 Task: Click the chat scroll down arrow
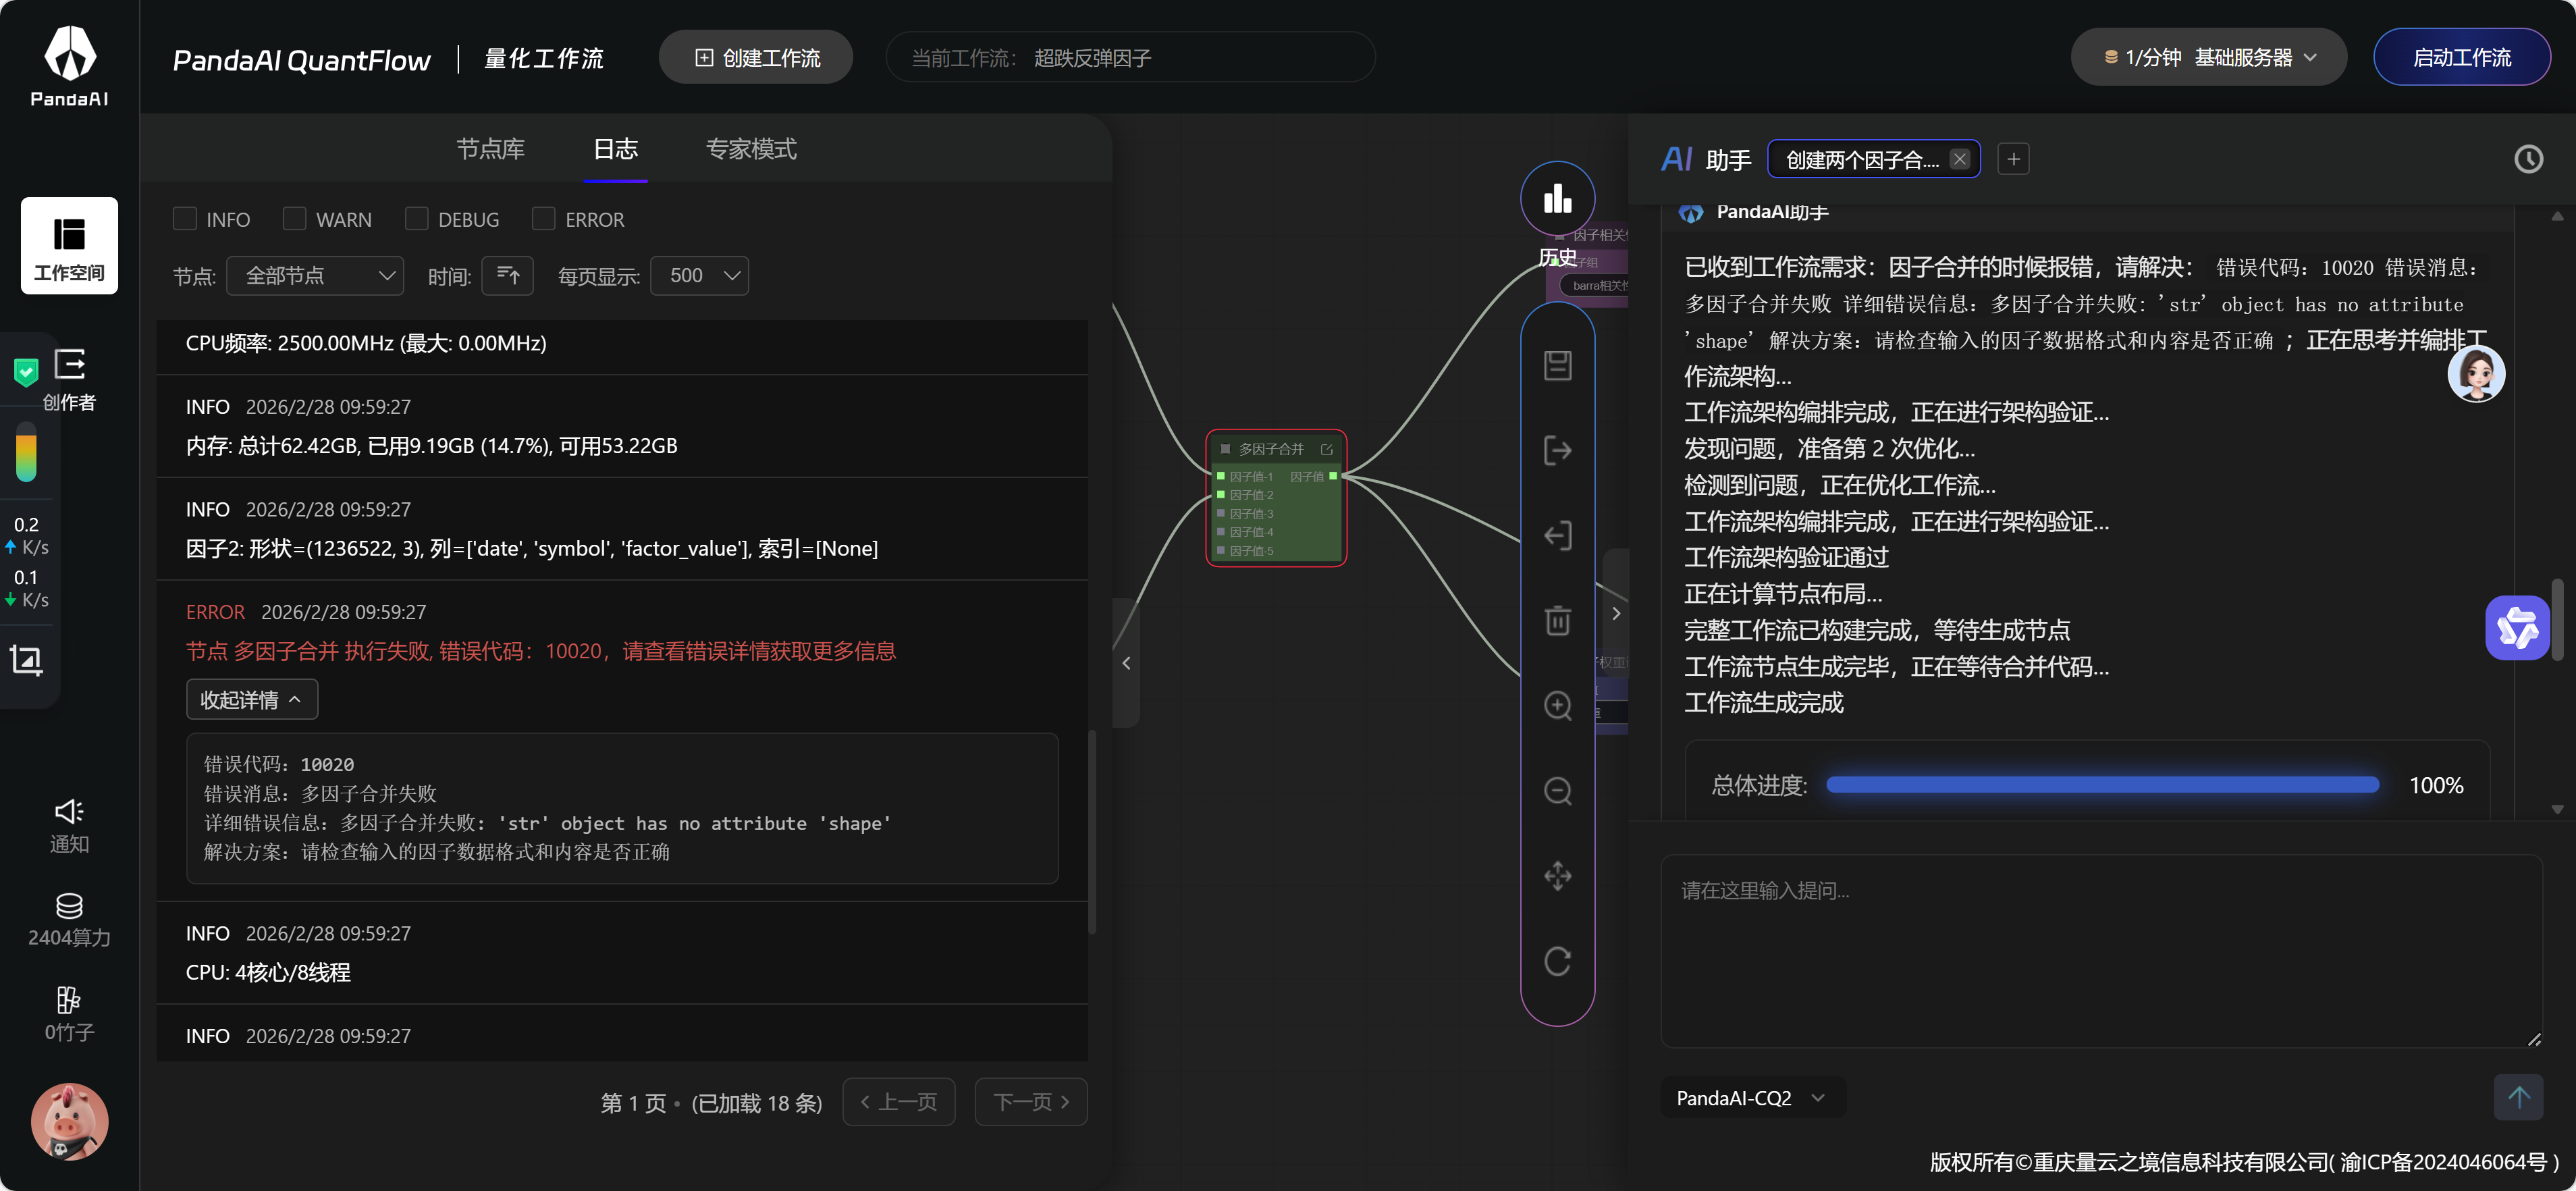[2557, 809]
